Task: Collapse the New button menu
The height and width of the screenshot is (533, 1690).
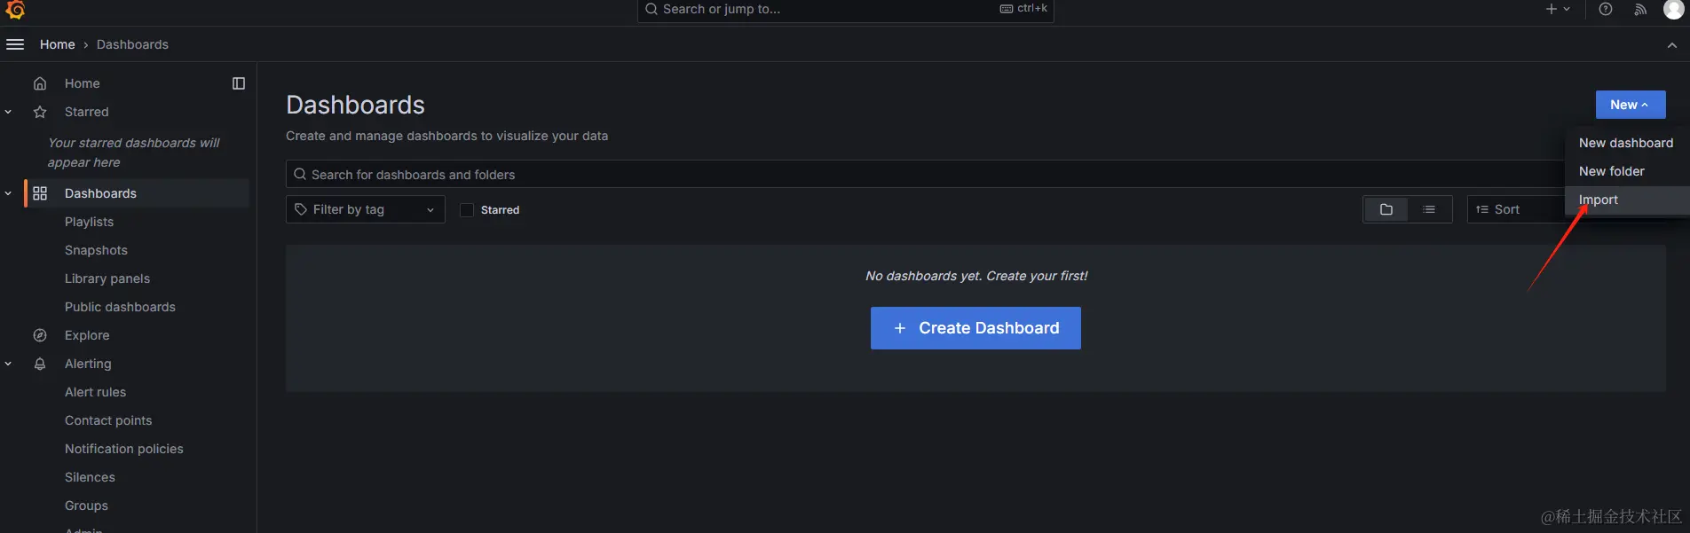Action: [1631, 105]
